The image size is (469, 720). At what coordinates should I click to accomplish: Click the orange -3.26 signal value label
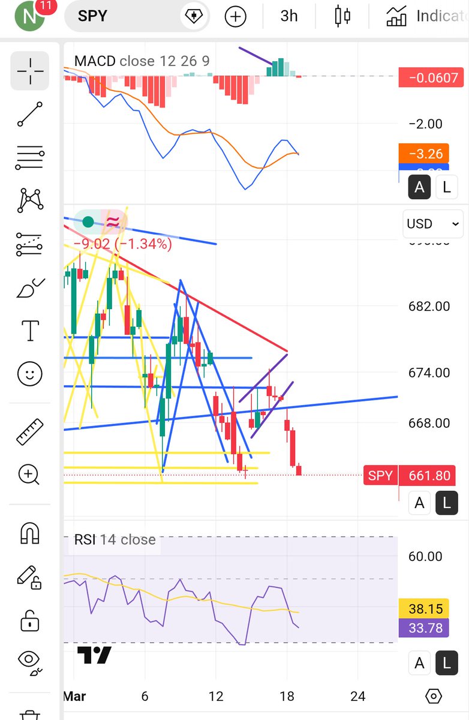(423, 154)
